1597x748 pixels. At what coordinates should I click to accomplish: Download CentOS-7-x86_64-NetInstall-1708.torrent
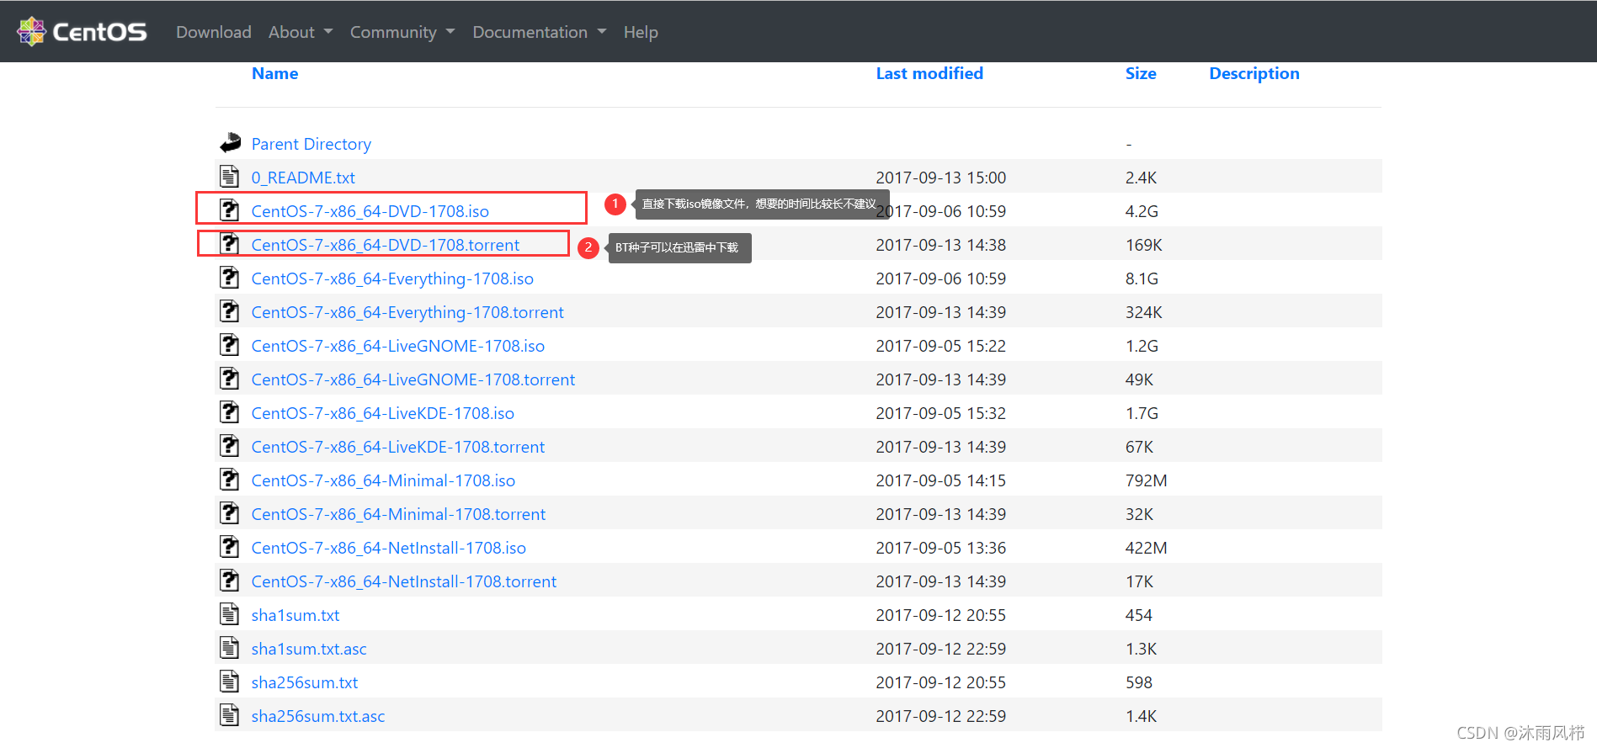pyautogui.click(x=404, y=581)
